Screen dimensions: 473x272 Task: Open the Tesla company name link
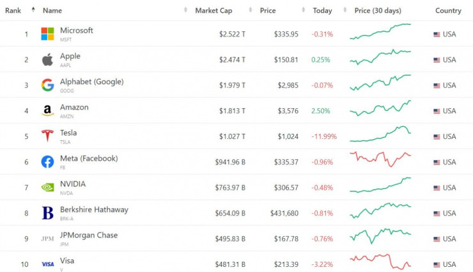tap(68, 133)
